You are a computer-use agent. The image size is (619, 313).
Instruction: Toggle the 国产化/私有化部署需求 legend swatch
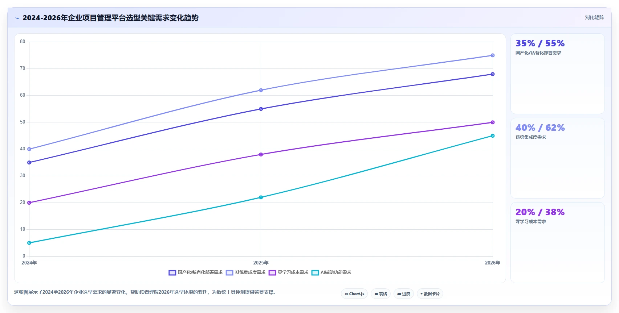(x=172, y=272)
